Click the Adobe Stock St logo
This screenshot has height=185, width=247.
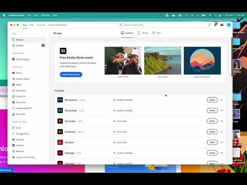63,51
